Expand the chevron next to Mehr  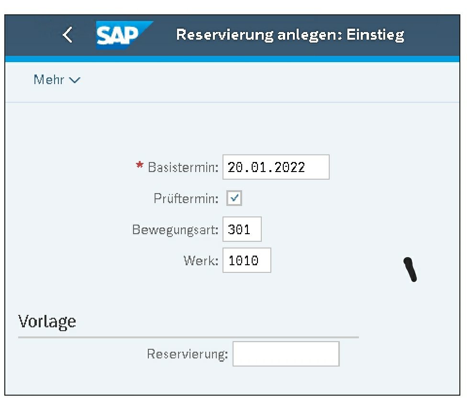click(75, 80)
